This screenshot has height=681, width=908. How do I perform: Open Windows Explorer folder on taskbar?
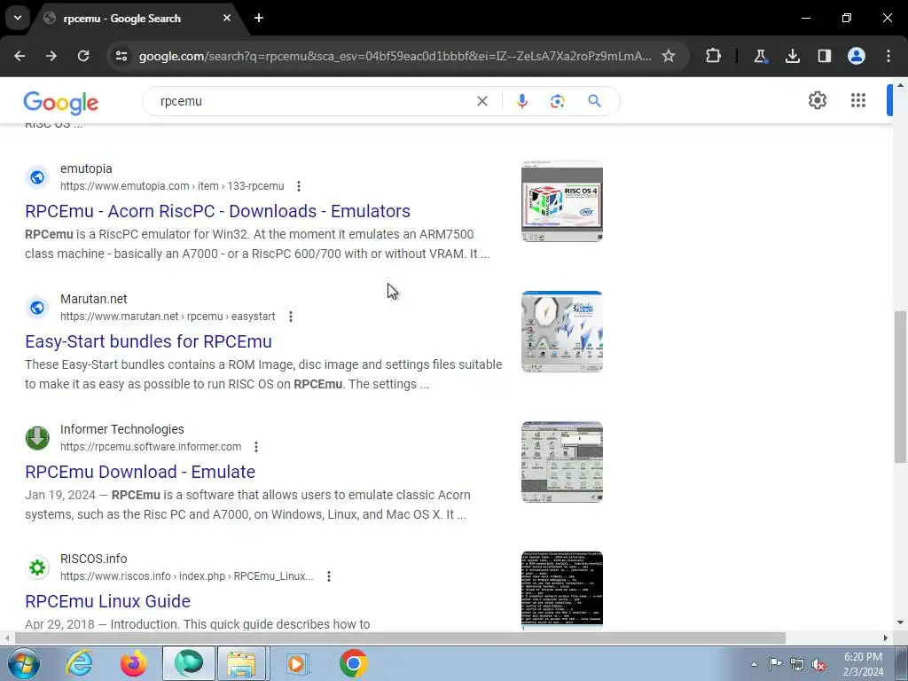(x=241, y=663)
